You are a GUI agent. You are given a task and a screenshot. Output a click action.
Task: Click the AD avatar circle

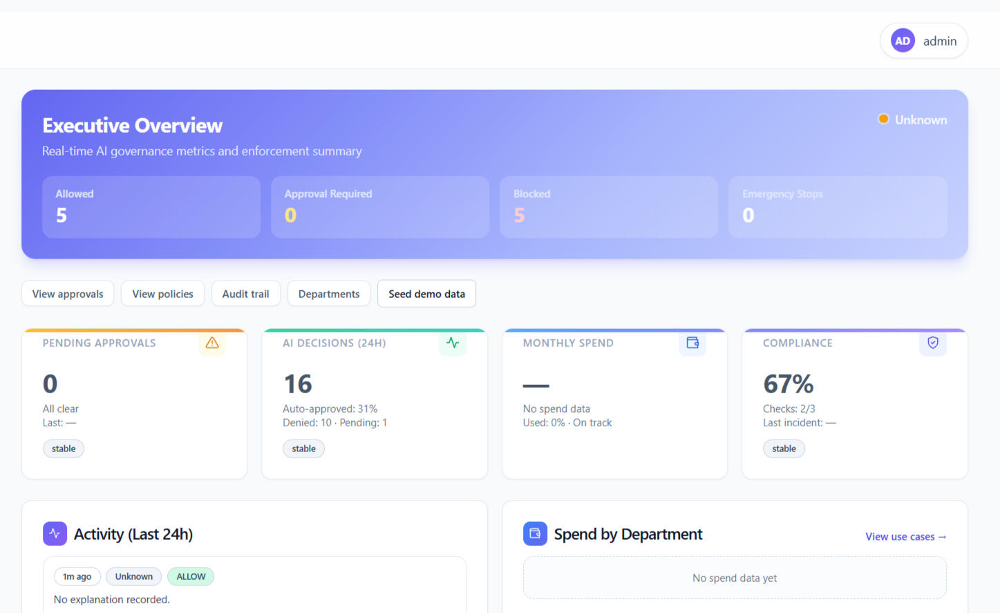pos(902,41)
